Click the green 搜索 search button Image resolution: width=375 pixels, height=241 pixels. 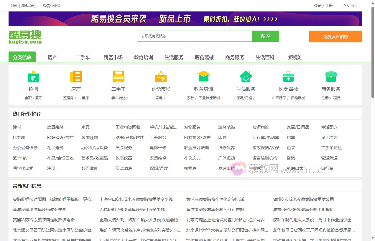pyautogui.click(x=265, y=36)
